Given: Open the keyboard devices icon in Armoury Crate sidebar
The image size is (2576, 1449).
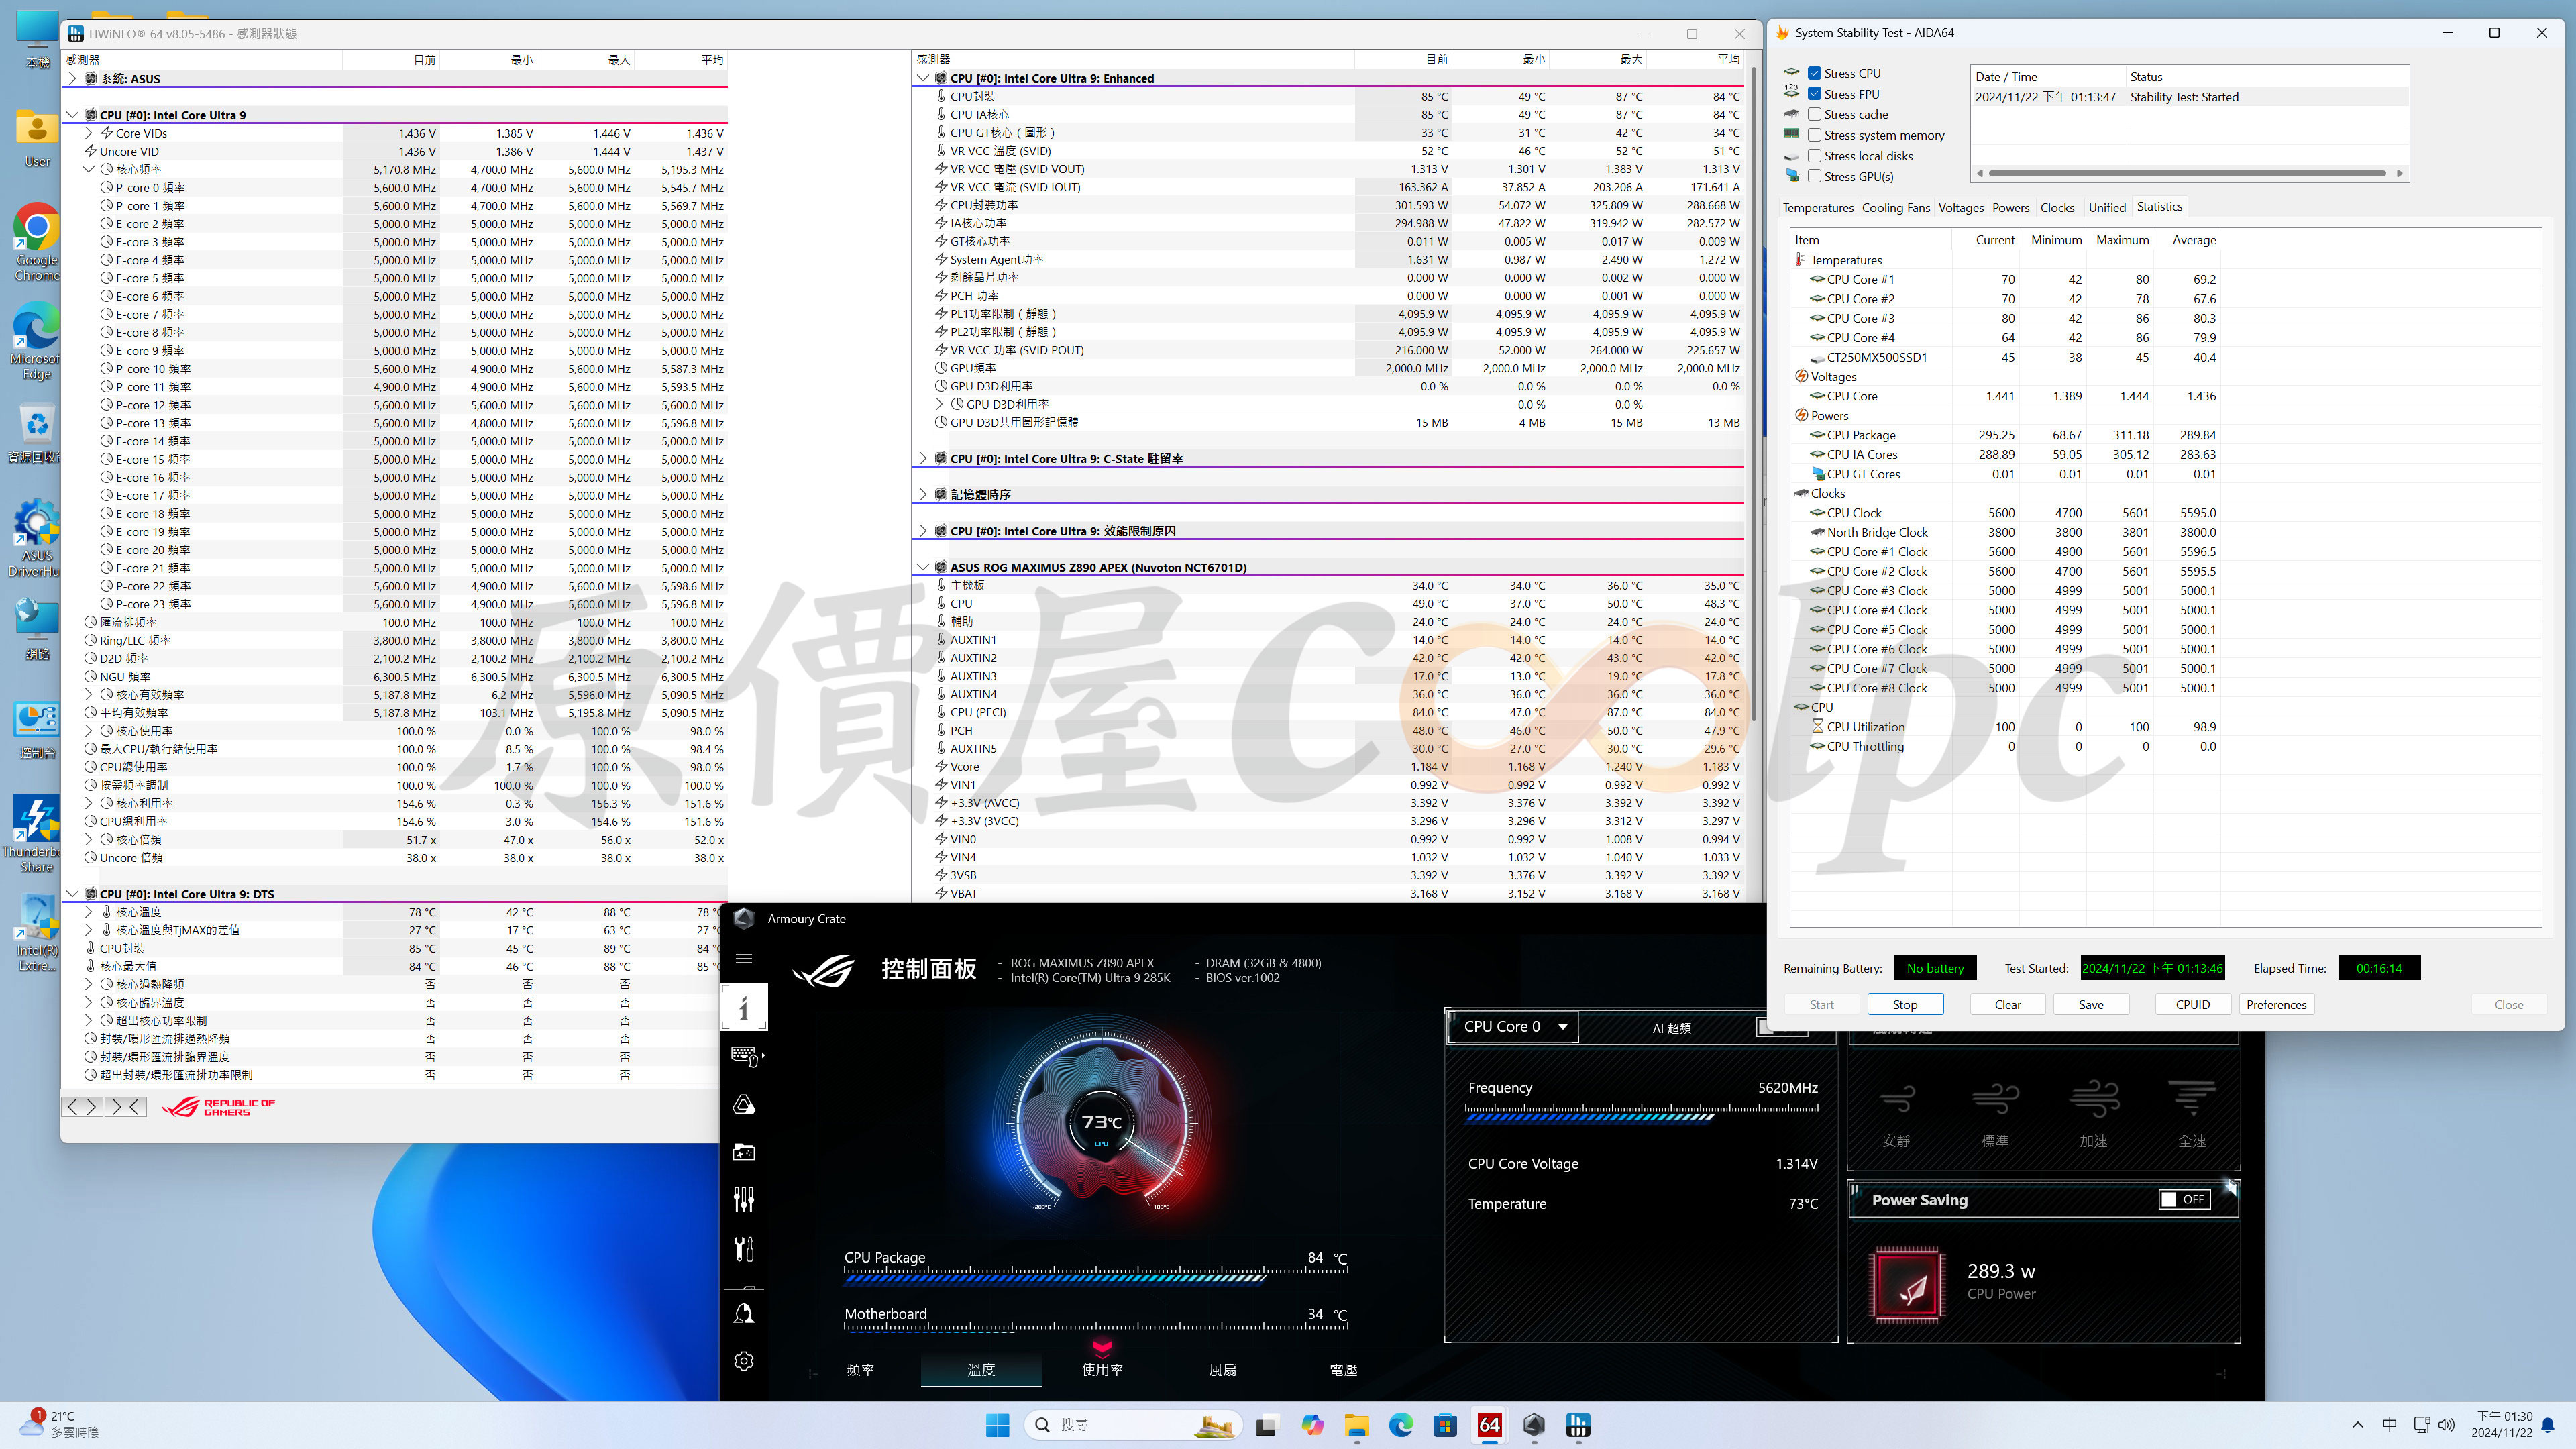Looking at the screenshot, I should point(745,1055).
